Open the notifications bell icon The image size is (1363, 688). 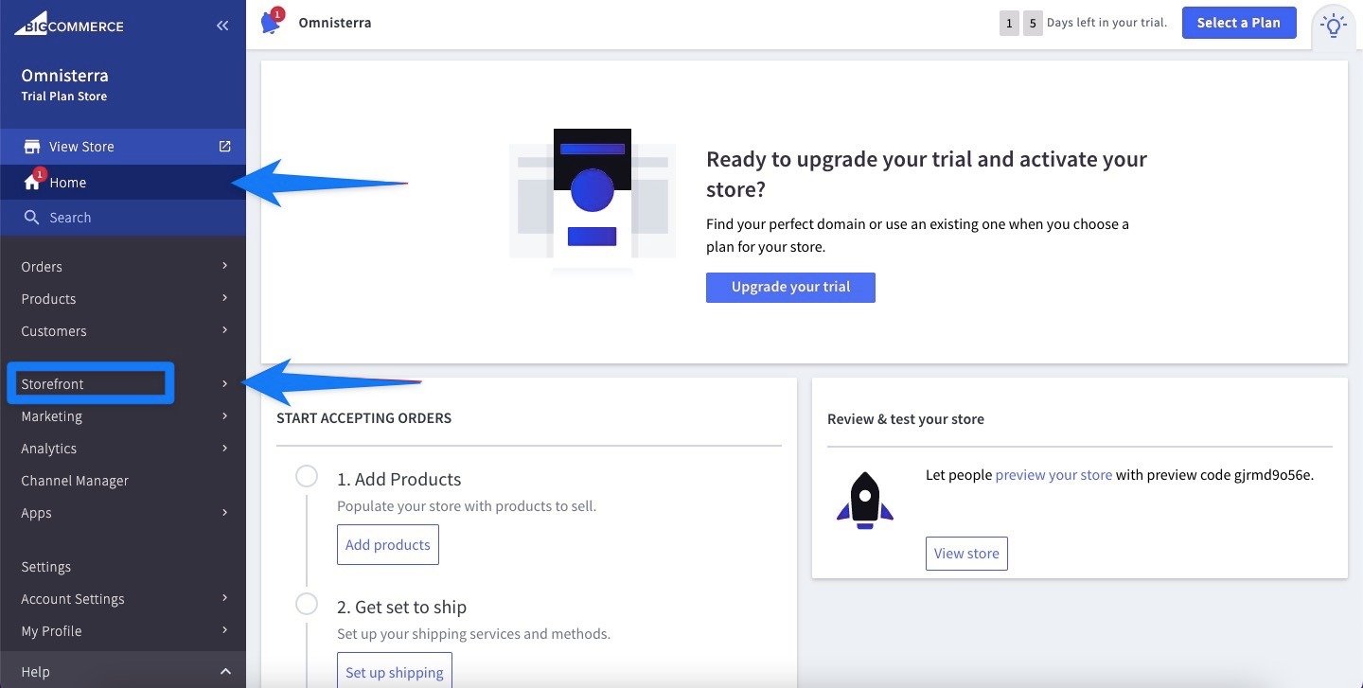pyautogui.click(x=272, y=22)
